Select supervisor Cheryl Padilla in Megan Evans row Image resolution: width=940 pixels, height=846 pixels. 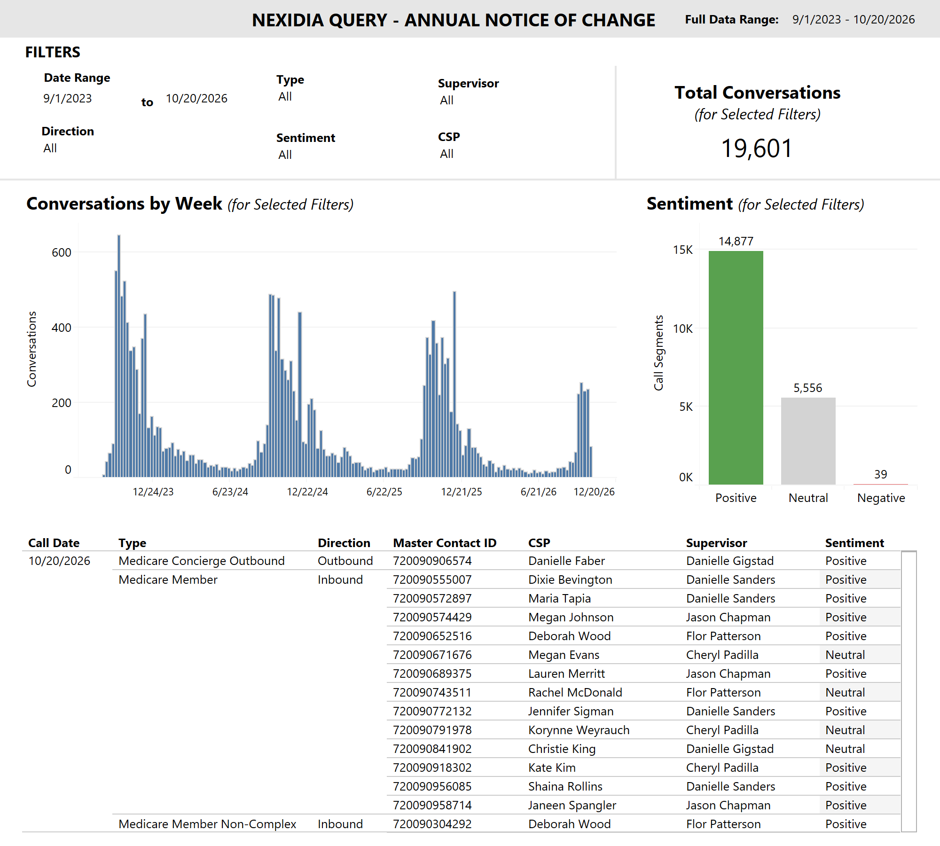(x=722, y=655)
